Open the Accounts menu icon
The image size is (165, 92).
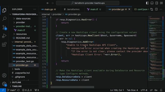(x=4, y=75)
